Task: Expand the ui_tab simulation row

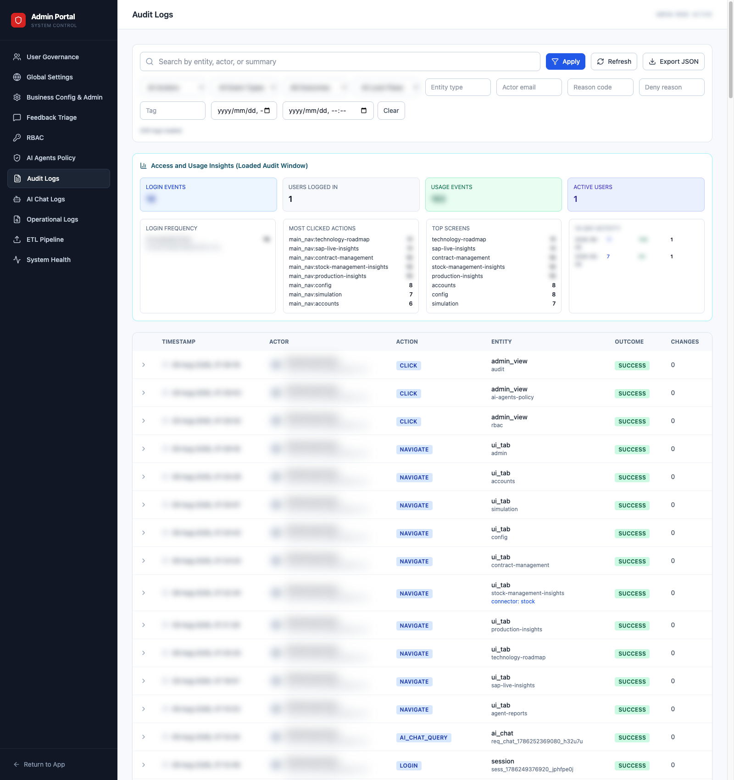Action: [x=144, y=505]
